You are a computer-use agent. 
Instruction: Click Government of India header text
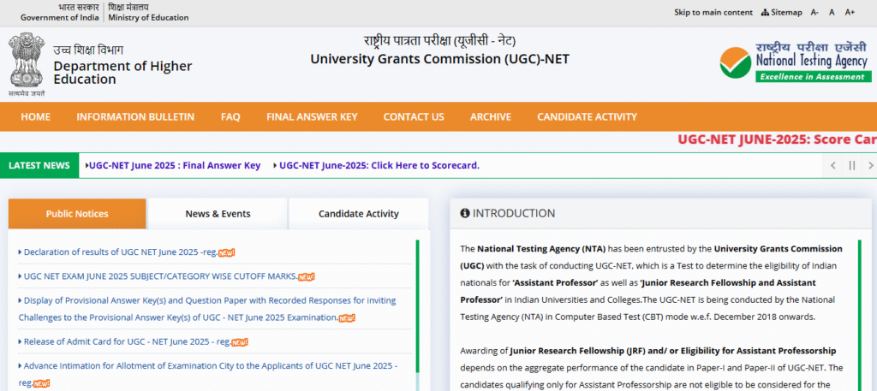tap(61, 17)
